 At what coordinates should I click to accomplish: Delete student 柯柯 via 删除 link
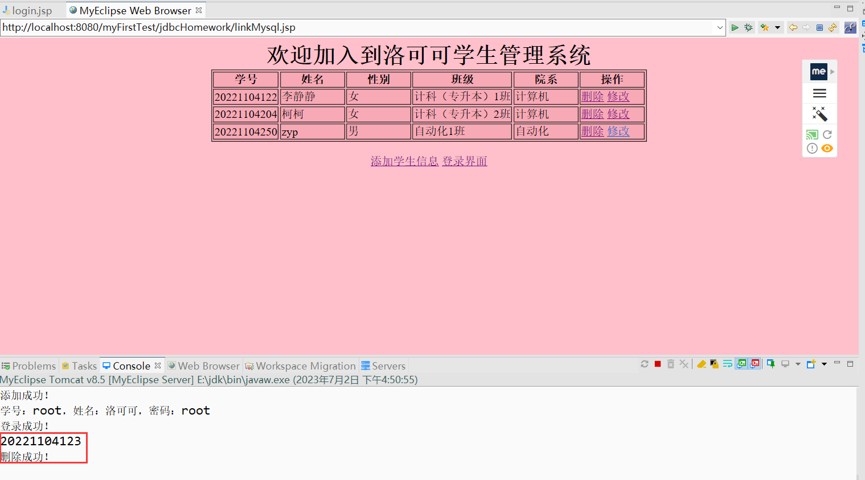[x=592, y=114]
